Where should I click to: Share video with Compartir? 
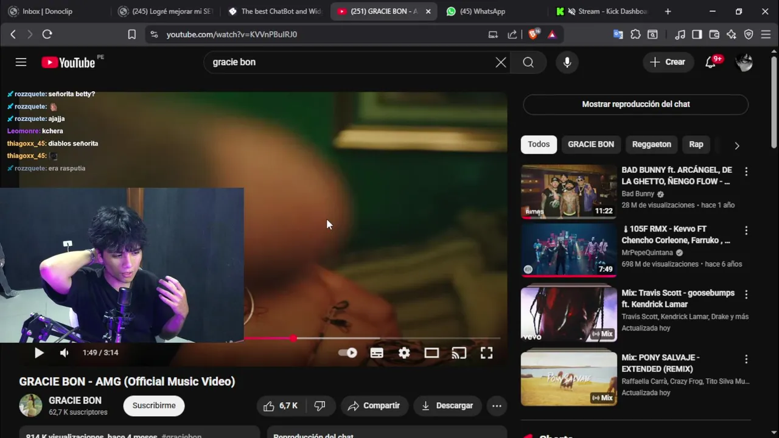[374, 406]
